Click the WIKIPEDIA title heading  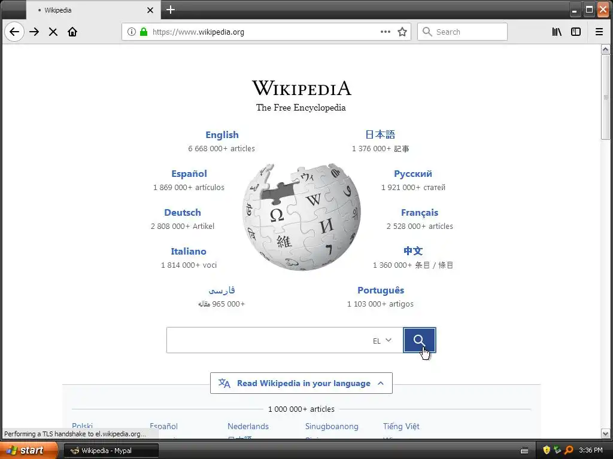[x=302, y=88]
